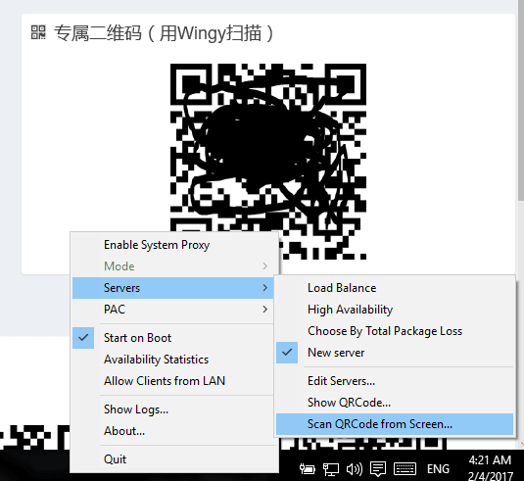524x481 pixels.
Task: Click the ENG input language indicator
Action: [x=438, y=468]
